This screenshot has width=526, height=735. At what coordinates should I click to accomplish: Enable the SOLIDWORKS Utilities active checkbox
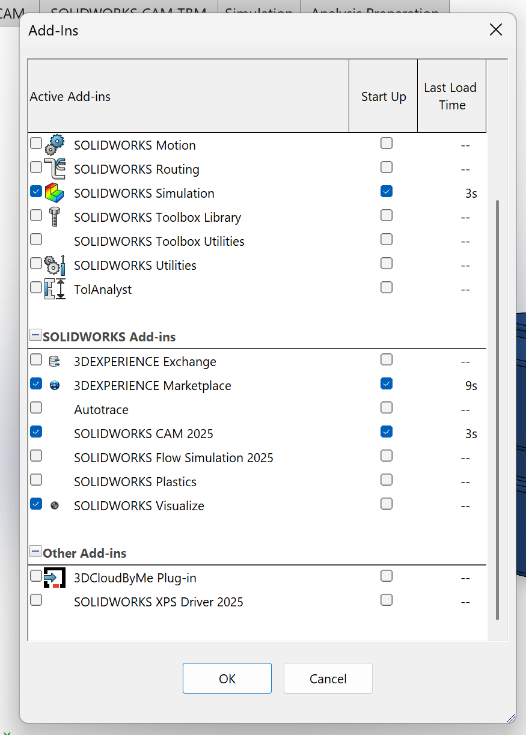coord(36,263)
